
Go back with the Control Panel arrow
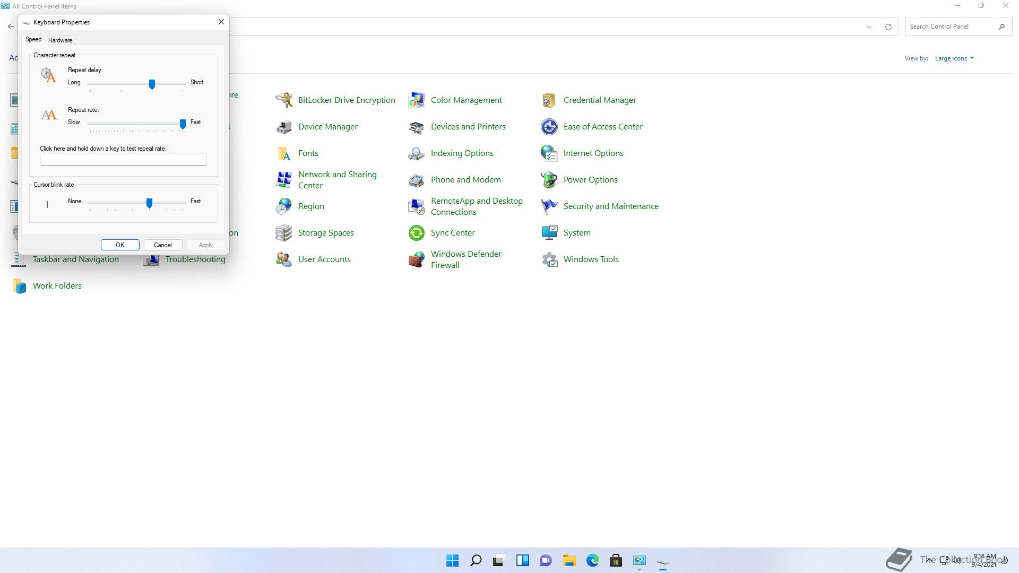click(x=11, y=27)
